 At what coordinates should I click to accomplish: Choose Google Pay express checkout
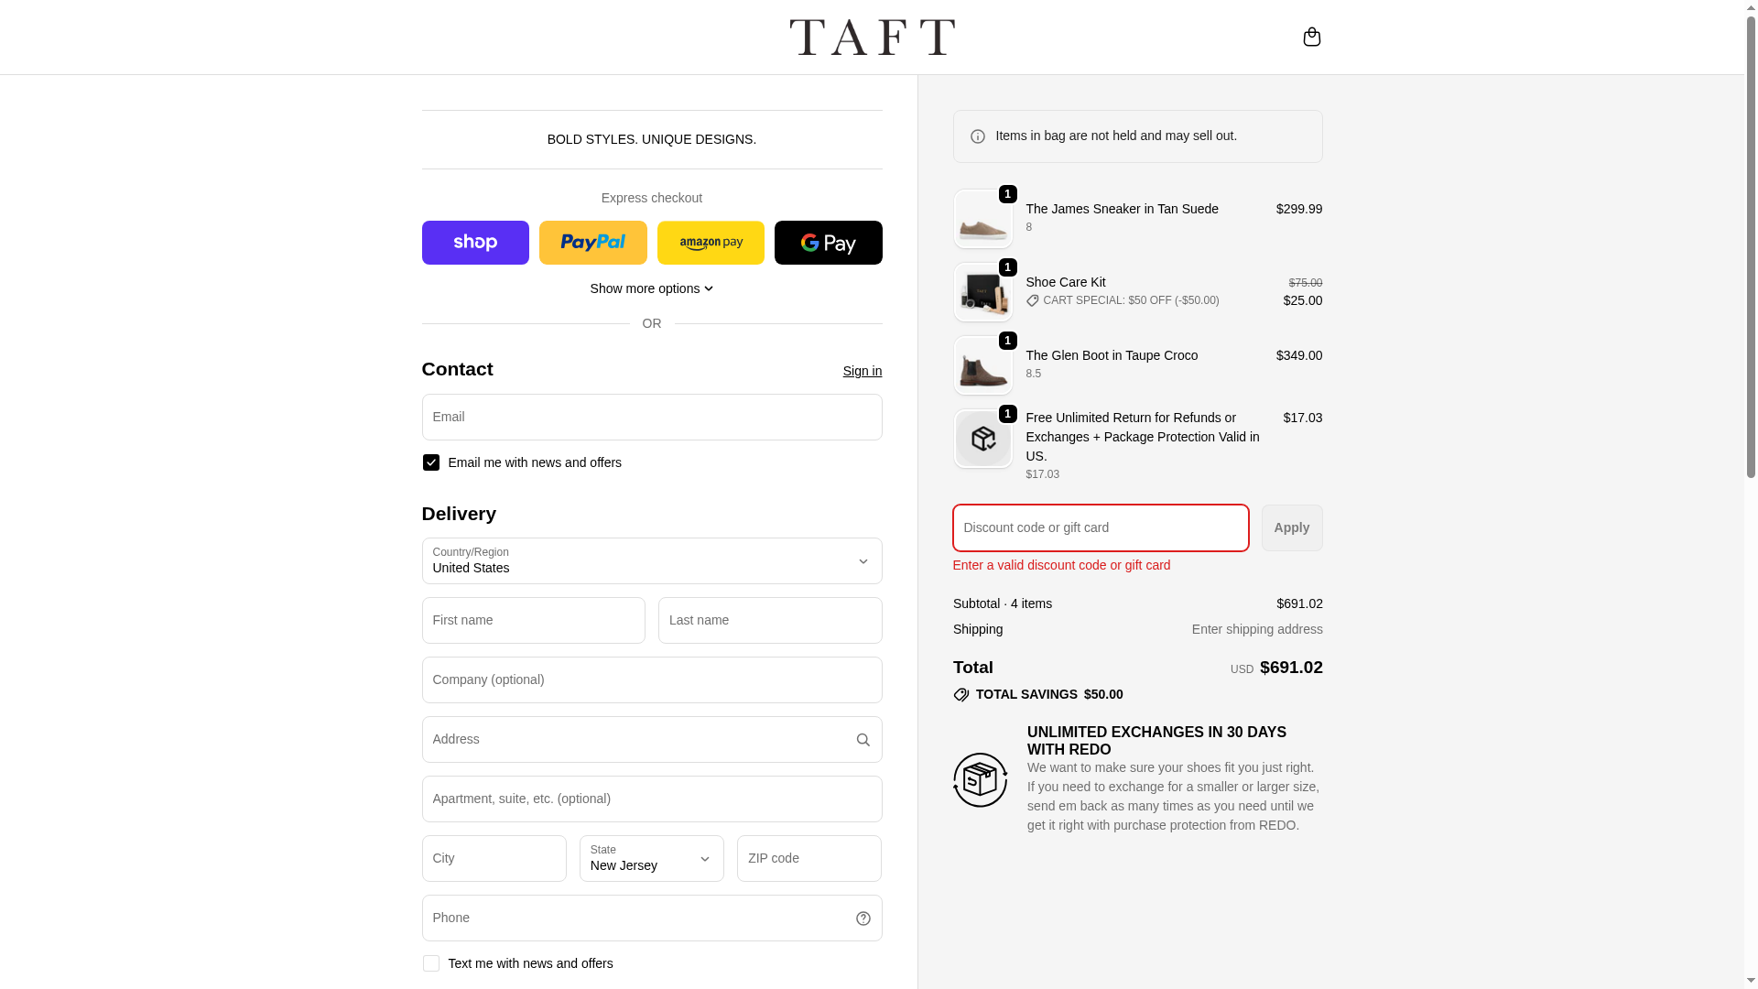pyautogui.click(x=828, y=243)
